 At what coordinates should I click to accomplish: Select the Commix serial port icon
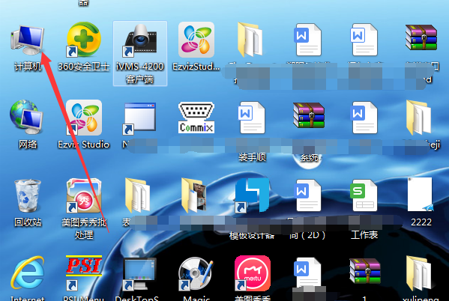pyautogui.click(x=196, y=118)
